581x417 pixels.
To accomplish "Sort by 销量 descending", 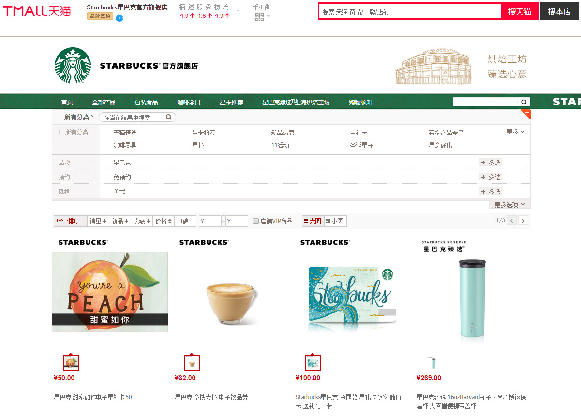I will 98,221.
